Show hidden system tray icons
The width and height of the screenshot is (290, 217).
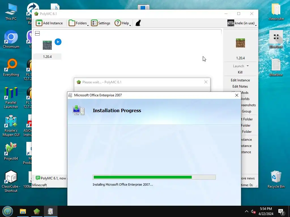[247, 211]
